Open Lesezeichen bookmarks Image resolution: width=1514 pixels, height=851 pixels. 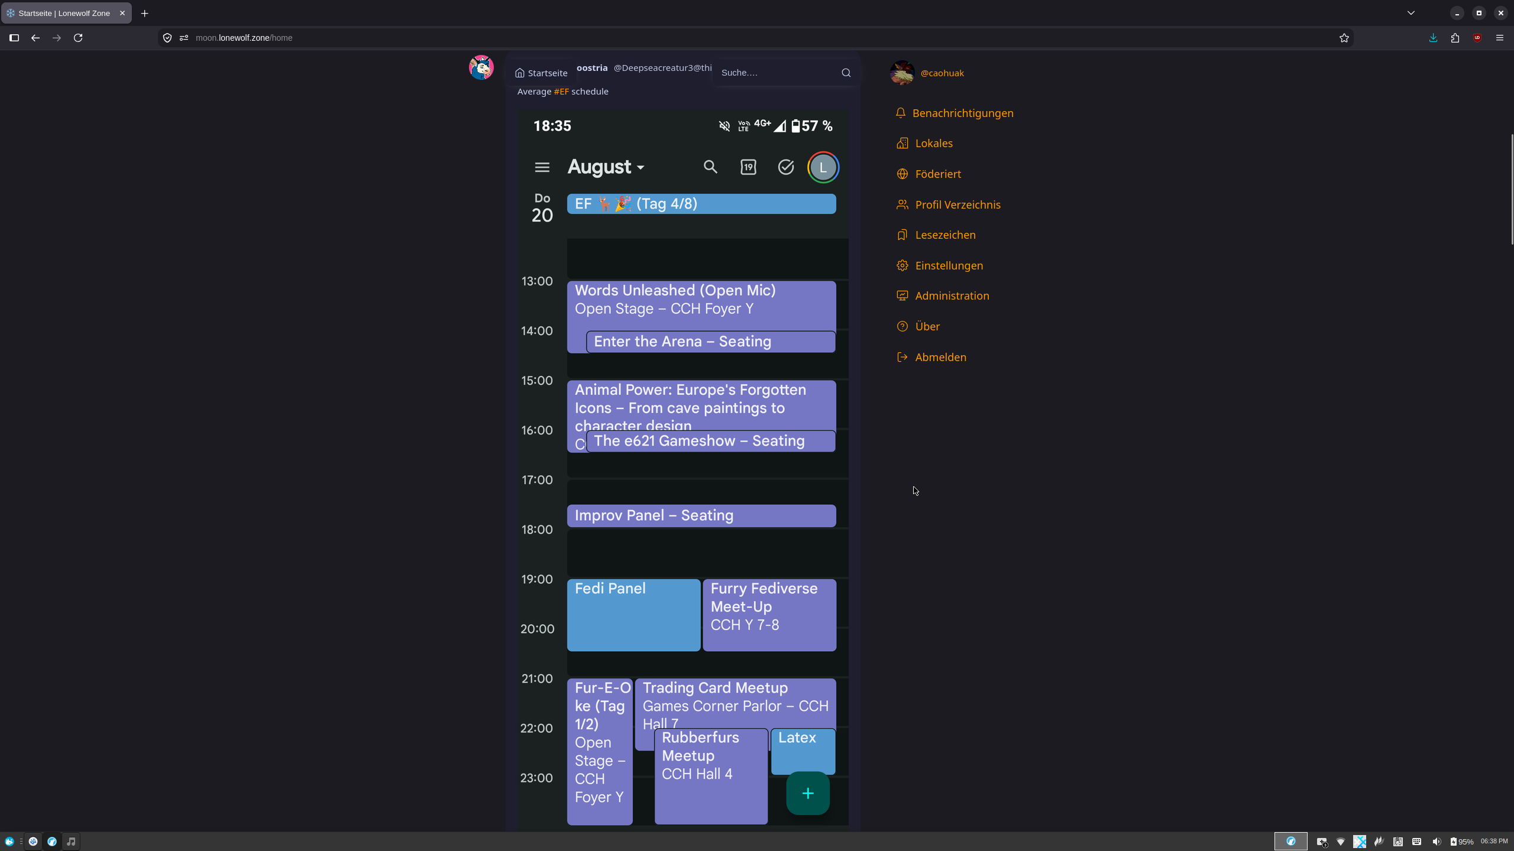936,235
